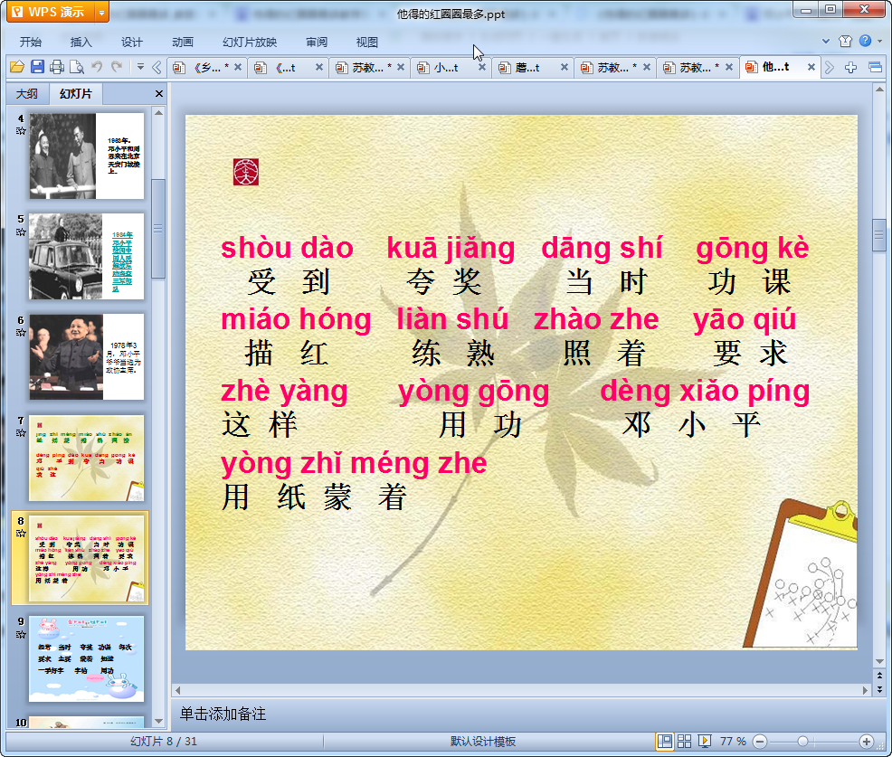Collapse the ribbon with the chevron arrow
892x757 pixels.
click(x=825, y=41)
